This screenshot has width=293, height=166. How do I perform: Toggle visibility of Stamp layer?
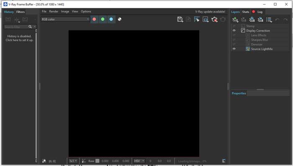[234, 26]
